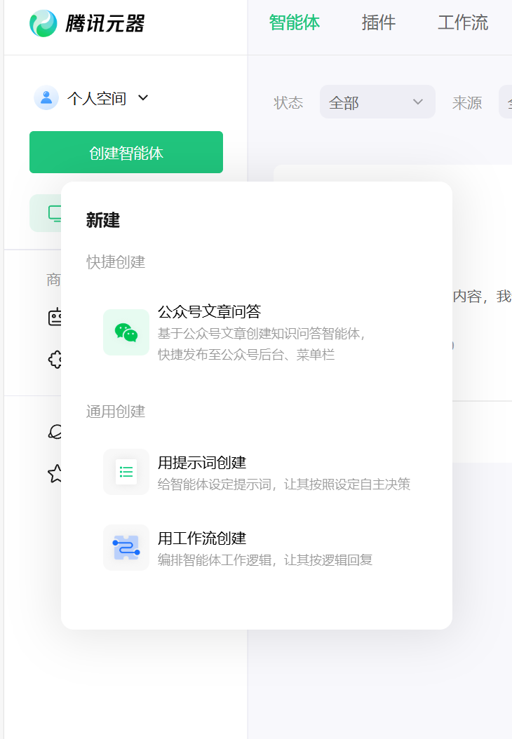Click the 新建 popup heading
512x739 pixels.
(103, 220)
